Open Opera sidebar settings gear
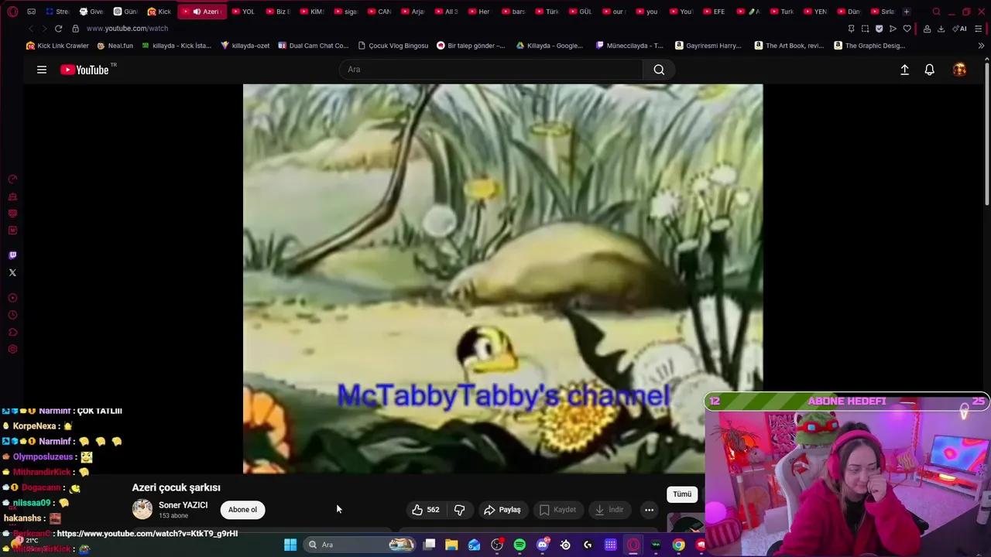991x557 pixels. 12,349
